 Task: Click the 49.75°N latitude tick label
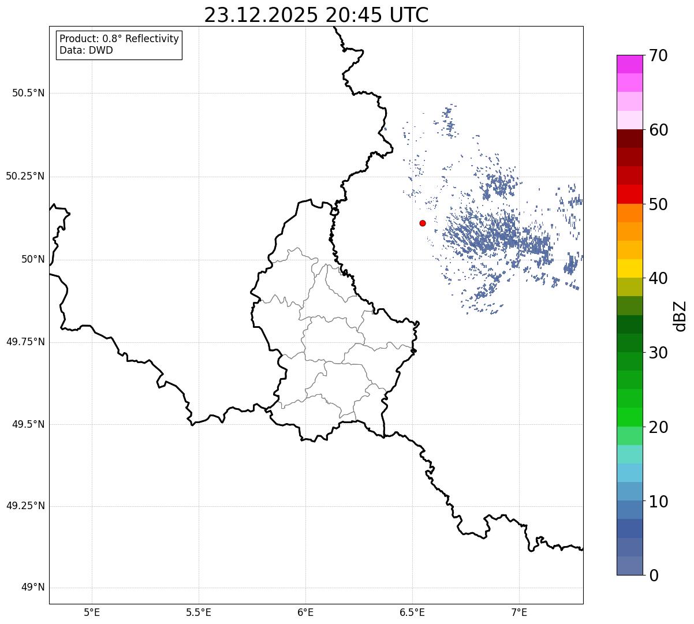tap(25, 342)
